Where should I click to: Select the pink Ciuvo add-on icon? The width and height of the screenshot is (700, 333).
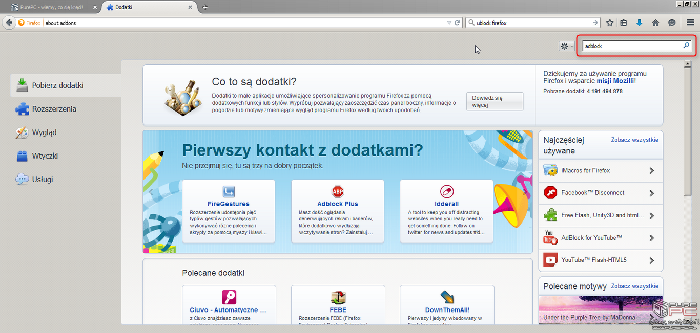pyautogui.click(x=229, y=298)
